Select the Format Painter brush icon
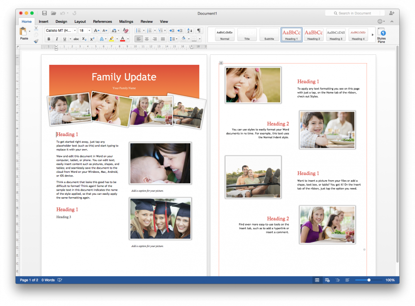This screenshot has height=306, width=415. (x=36, y=41)
